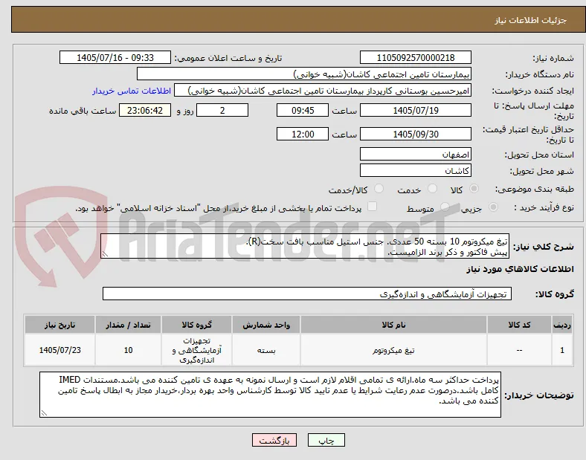
Task: Click the تیغ میکروتوم item name cell
Action: tap(393, 350)
